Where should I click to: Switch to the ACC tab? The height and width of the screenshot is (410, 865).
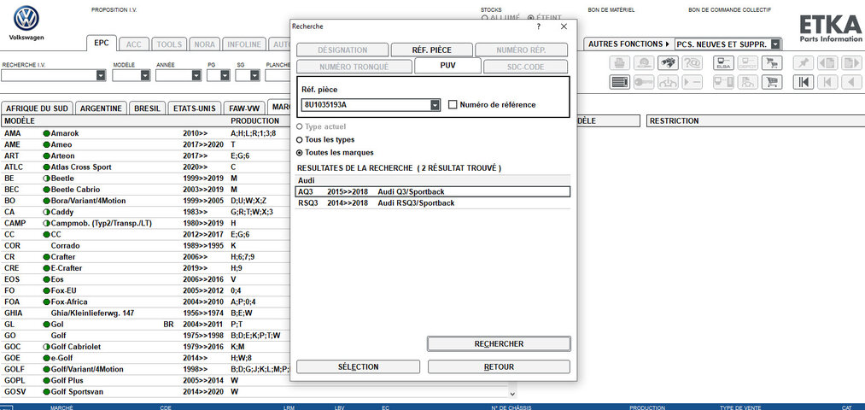(x=134, y=44)
